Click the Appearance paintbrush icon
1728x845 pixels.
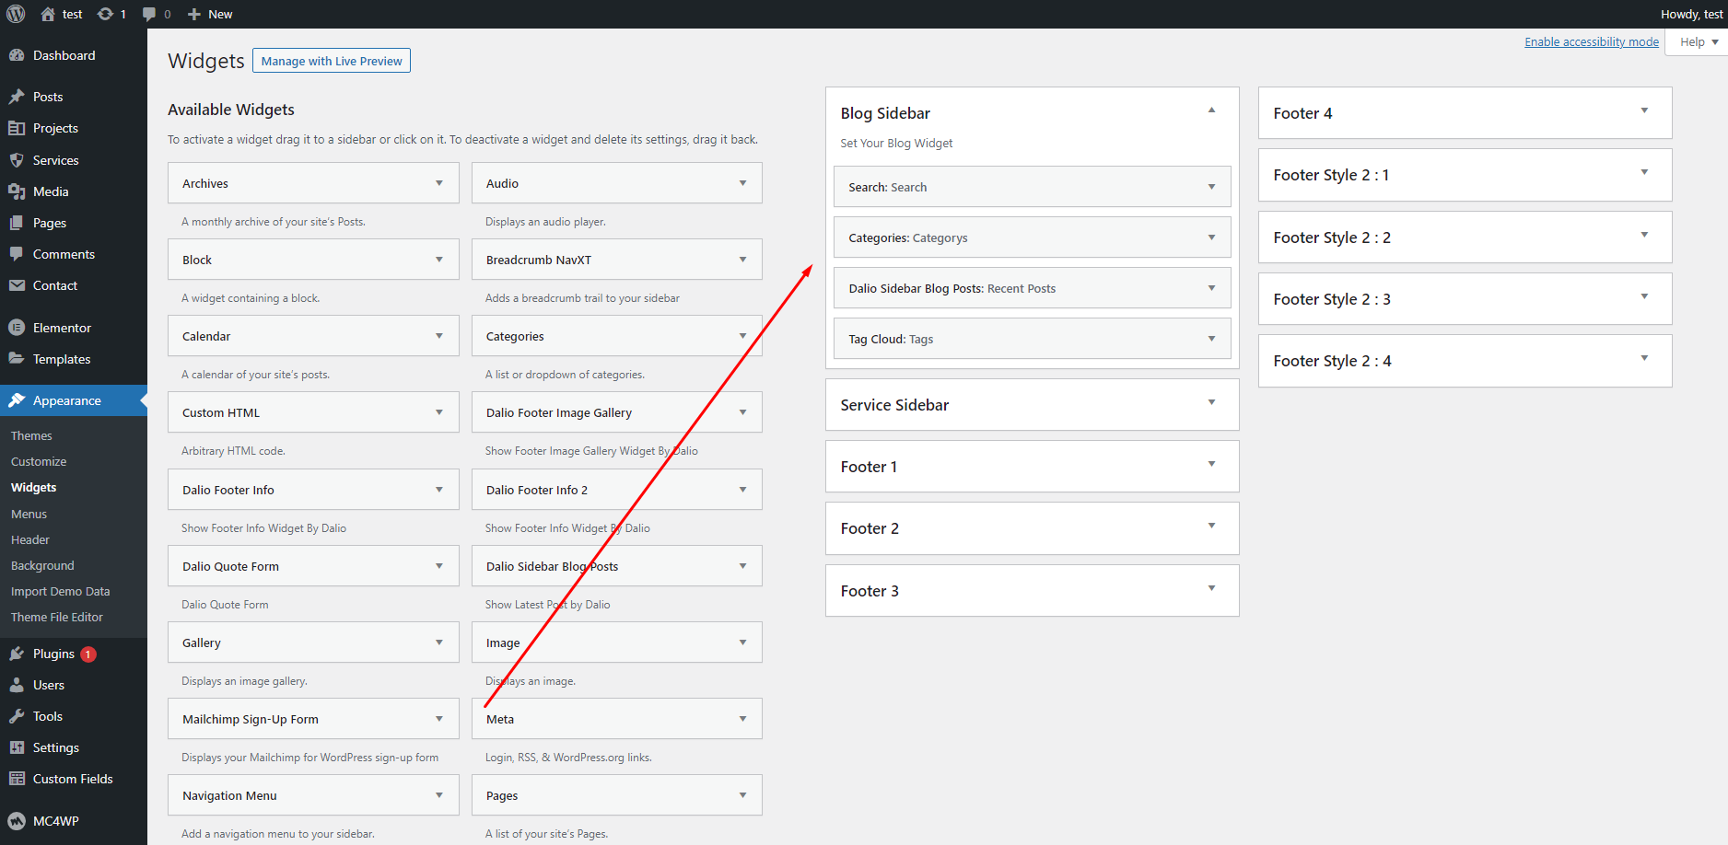click(x=17, y=400)
